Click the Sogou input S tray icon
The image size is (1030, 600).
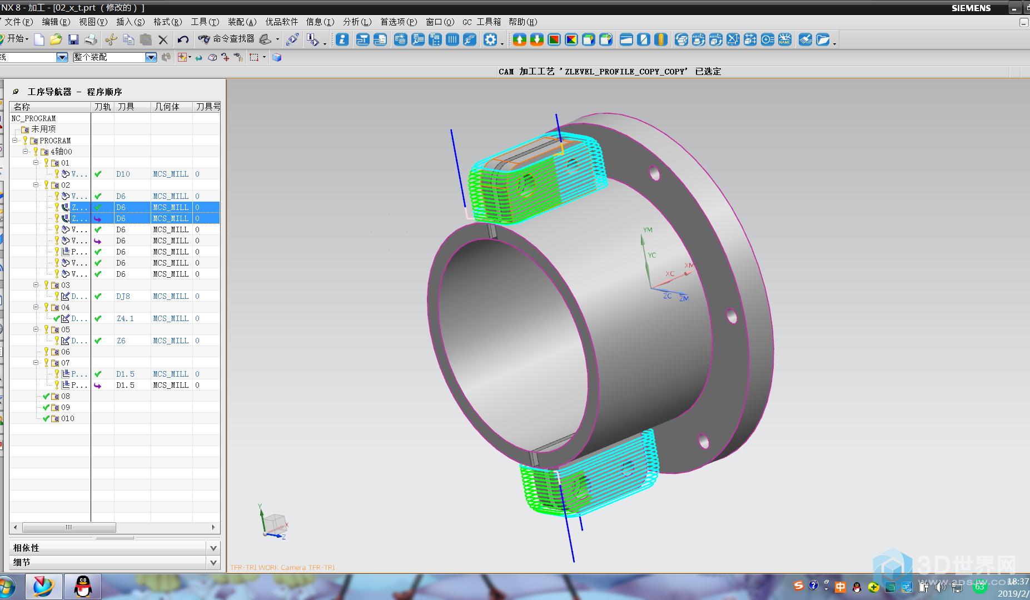(x=799, y=586)
